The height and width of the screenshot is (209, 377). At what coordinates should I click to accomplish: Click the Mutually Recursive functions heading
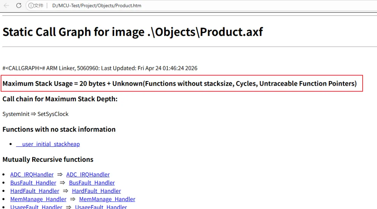coord(48,159)
